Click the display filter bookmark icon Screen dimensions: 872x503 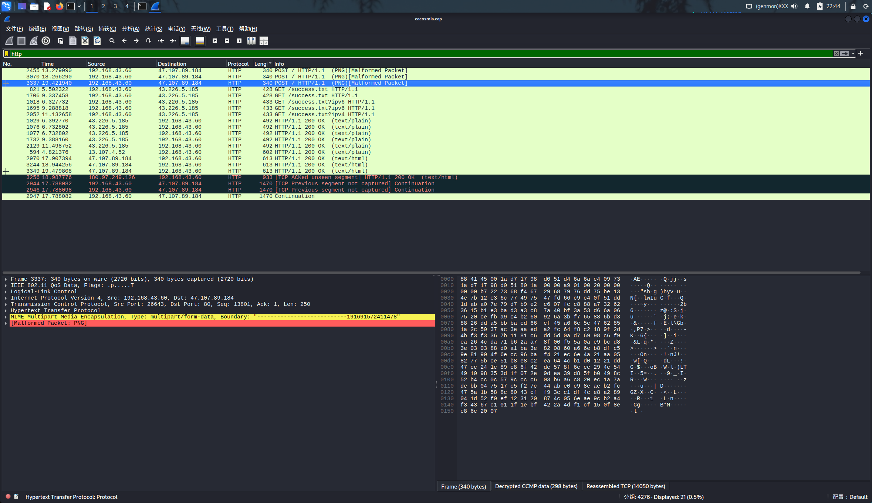pos(7,54)
